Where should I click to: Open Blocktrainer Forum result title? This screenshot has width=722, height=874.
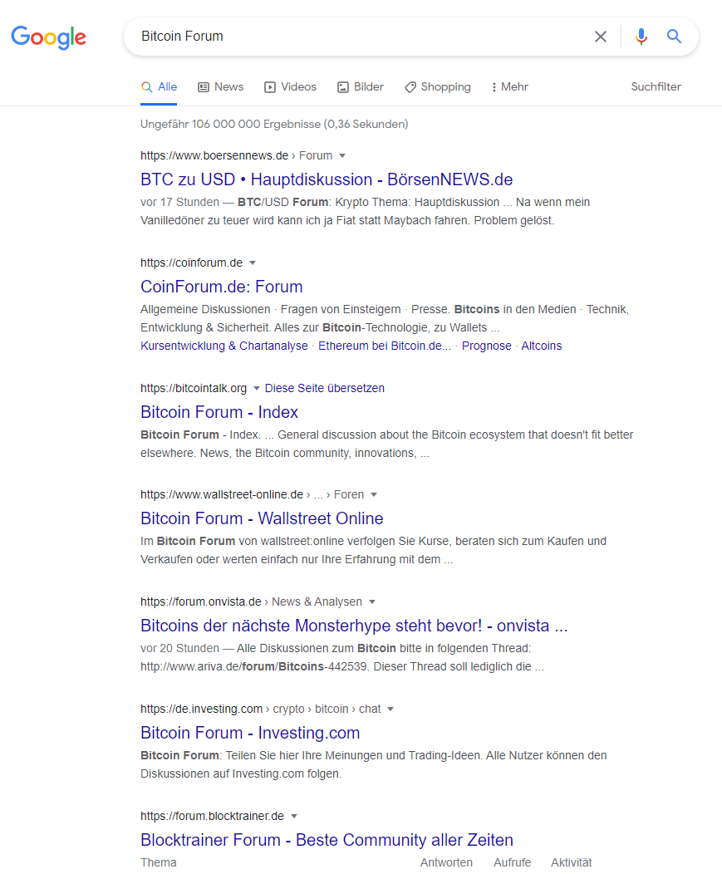[x=327, y=839]
